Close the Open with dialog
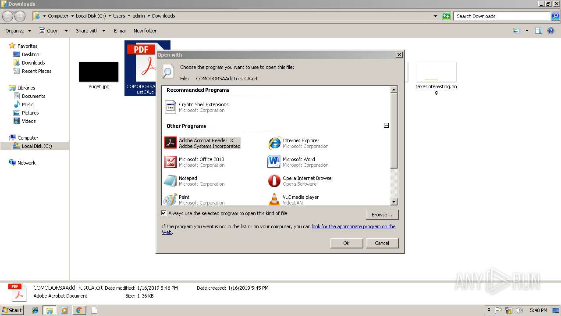Image resolution: width=561 pixels, height=316 pixels. (399, 55)
